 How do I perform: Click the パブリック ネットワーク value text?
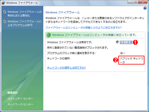[131, 60]
